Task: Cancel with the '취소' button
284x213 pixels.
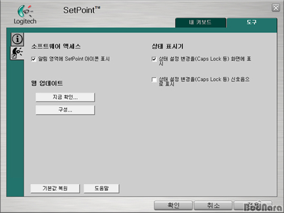Action: (213, 206)
